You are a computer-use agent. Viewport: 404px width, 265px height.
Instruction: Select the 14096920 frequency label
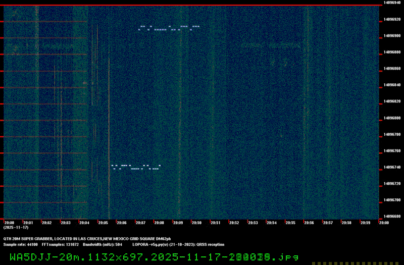pos(392,19)
